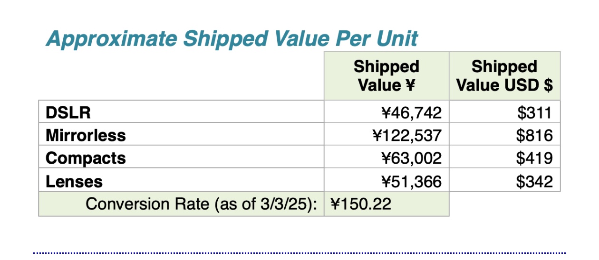This screenshot has width=599, height=260.
Task: Click the dotted divider line below the table
Action: (x=299, y=253)
